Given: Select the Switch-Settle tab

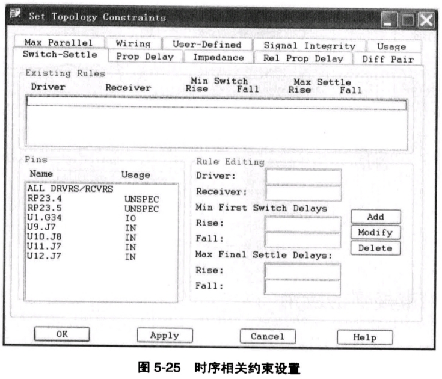Looking at the screenshot, I should click(x=60, y=54).
